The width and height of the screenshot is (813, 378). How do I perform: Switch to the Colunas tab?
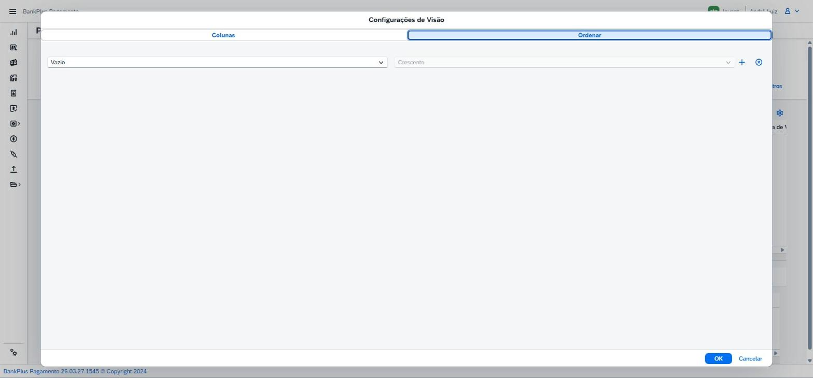pyautogui.click(x=223, y=35)
